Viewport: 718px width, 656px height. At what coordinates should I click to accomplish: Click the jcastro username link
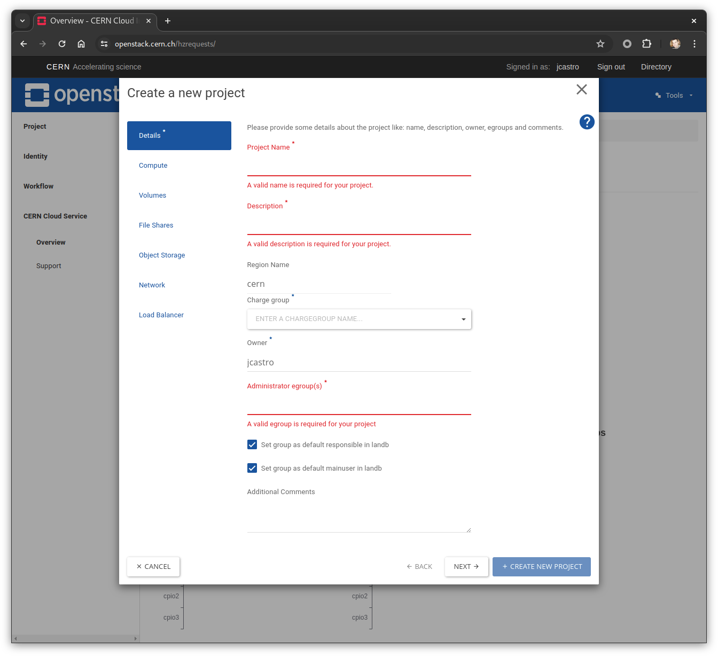(x=568, y=67)
